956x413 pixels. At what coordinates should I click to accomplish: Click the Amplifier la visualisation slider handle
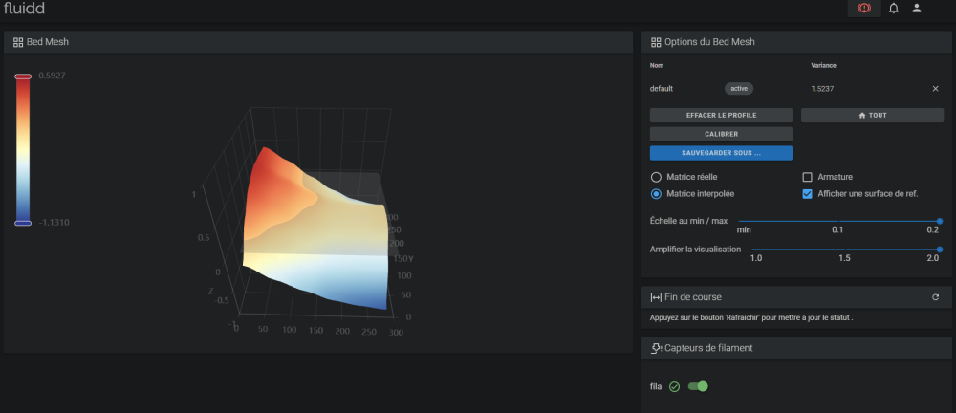pyautogui.click(x=940, y=249)
